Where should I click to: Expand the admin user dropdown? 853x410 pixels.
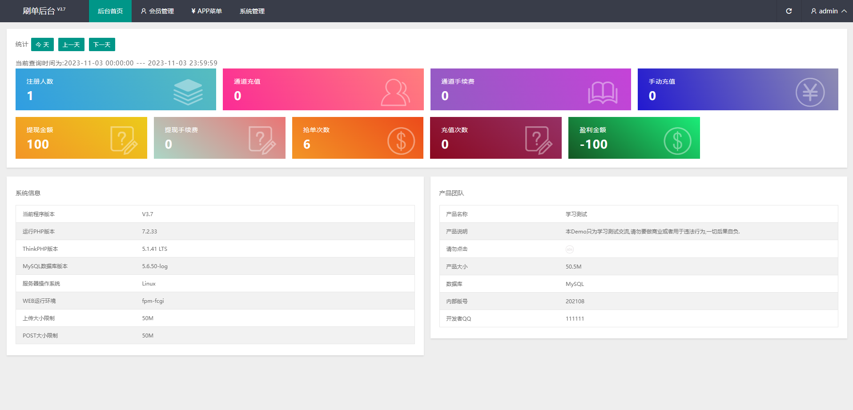828,11
